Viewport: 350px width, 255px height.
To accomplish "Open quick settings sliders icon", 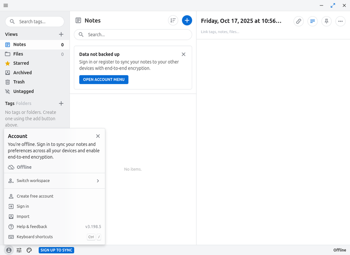I will tap(19, 250).
